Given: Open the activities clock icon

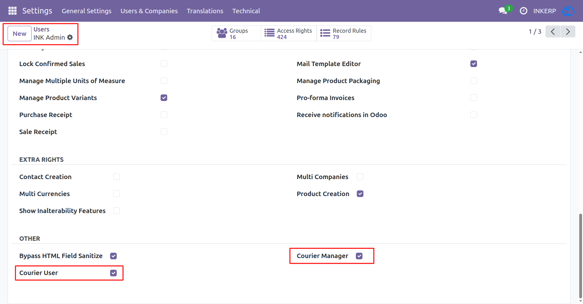Looking at the screenshot, I should [x=523, y=11].
